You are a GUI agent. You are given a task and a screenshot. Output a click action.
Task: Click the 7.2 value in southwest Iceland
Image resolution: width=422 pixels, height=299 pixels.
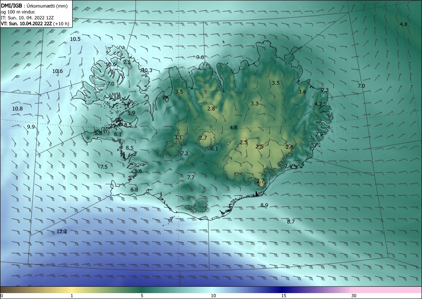184,153
